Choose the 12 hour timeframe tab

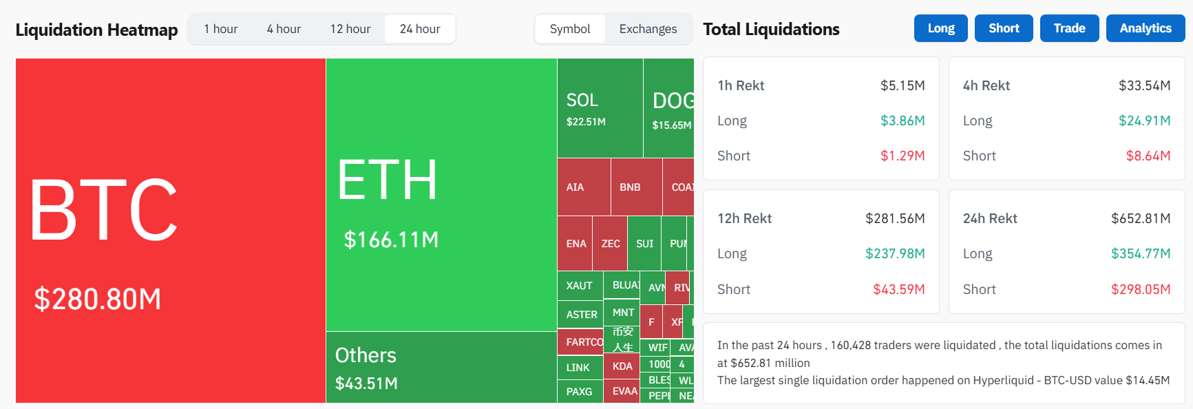click(x=350, y=29)
